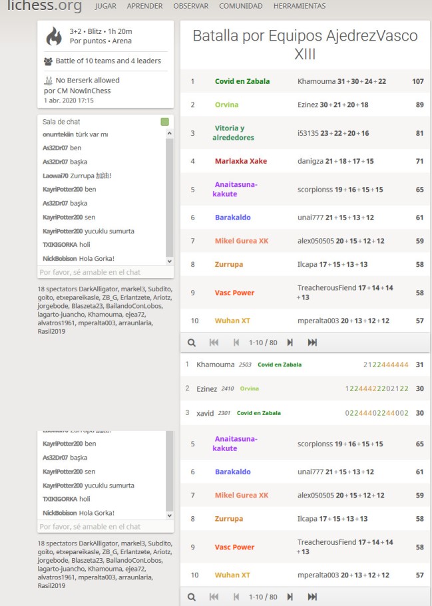Click the chat scroll-up arrow under the chat toggle
432x606 pixels.
(169, 134)
